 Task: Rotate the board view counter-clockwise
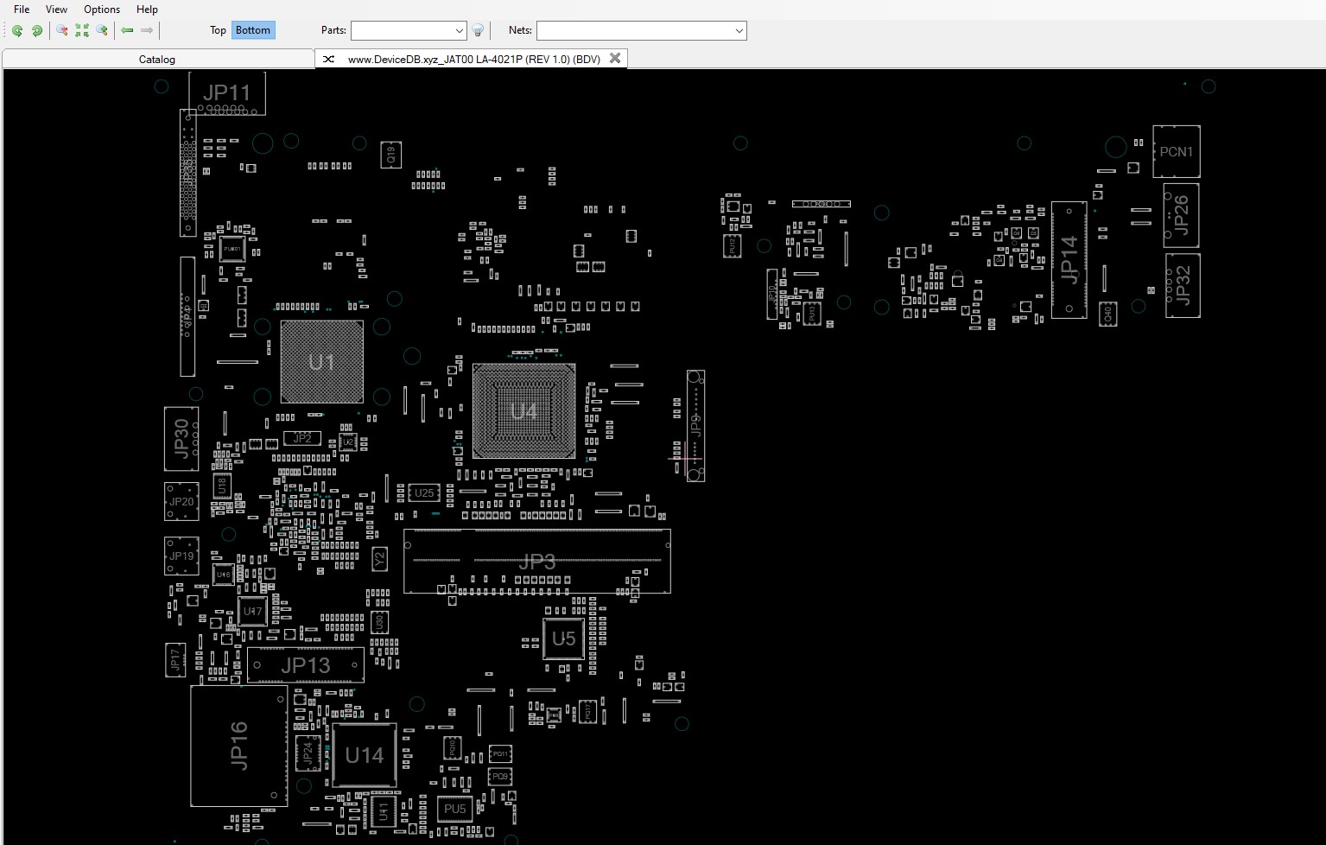(17, 30)
